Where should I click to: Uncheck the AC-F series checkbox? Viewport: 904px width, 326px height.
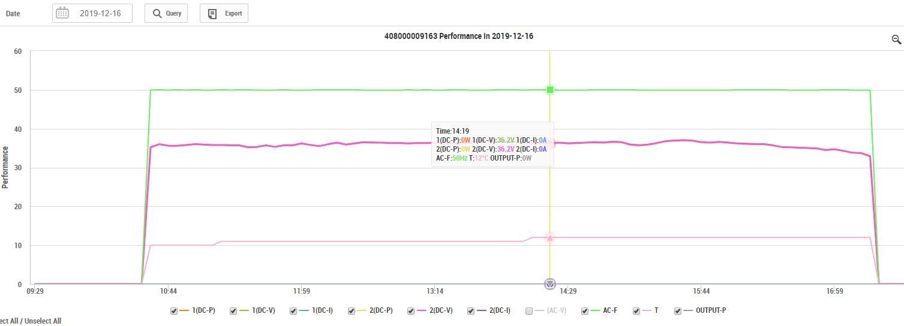click(x=585, y=311)
